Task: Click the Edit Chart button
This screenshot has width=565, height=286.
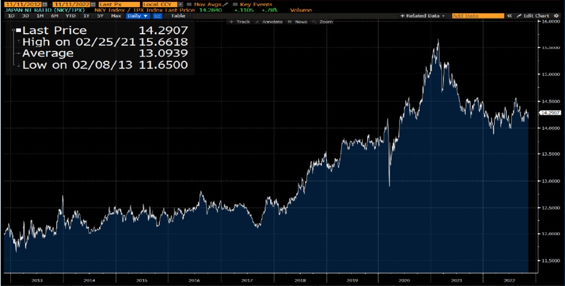Action: (x=533, y=16)
